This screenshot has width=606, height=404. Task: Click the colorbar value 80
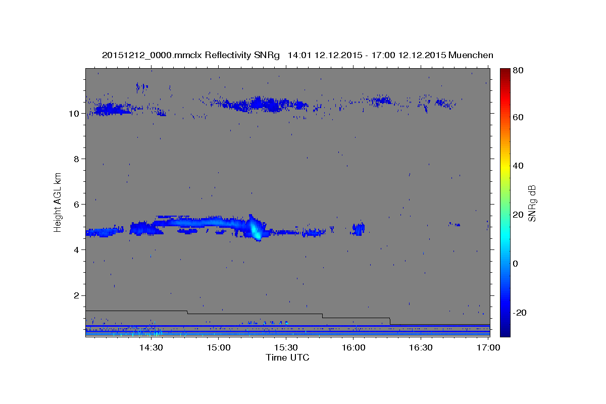[518, 71]
